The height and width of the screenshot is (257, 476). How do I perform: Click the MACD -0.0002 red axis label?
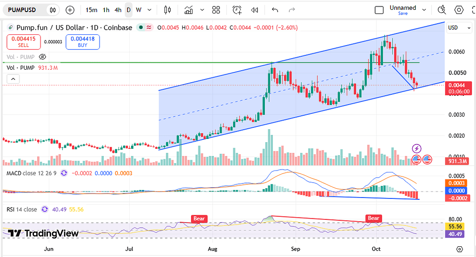coord(457,198)
